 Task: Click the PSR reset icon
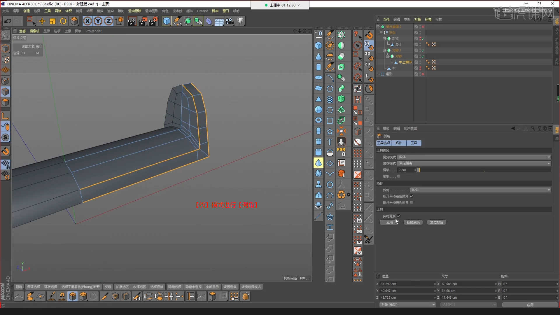tap(341, 152)
